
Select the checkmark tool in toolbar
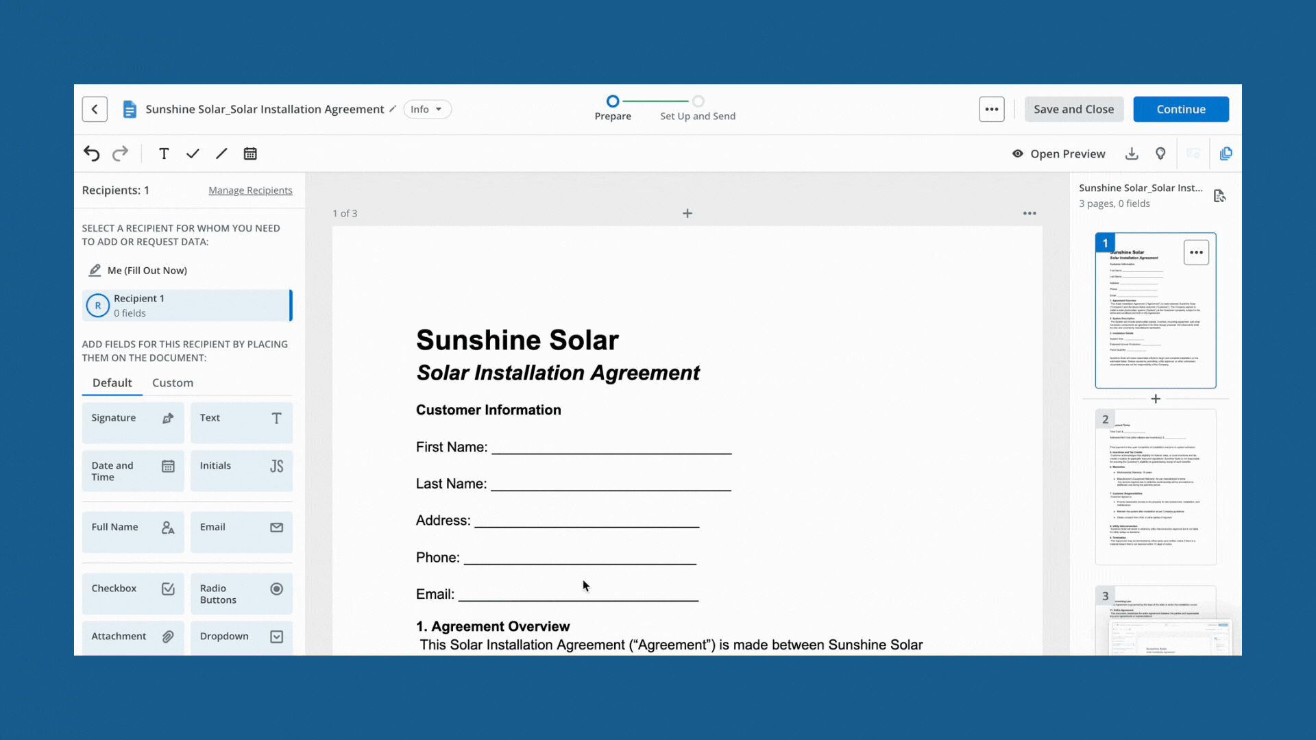click(x=193, y=153)
